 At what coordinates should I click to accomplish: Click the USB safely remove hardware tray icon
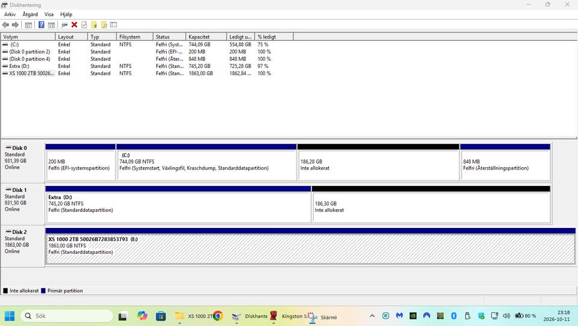tap(467, 316)
